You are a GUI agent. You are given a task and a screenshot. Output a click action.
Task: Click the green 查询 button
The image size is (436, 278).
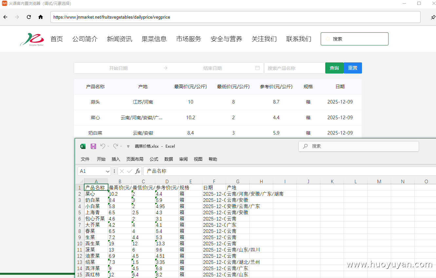pos(334,68)
